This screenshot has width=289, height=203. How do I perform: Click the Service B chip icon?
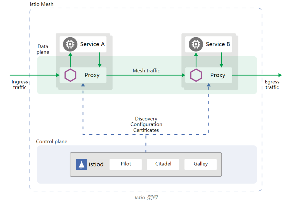tap(196, 44)
